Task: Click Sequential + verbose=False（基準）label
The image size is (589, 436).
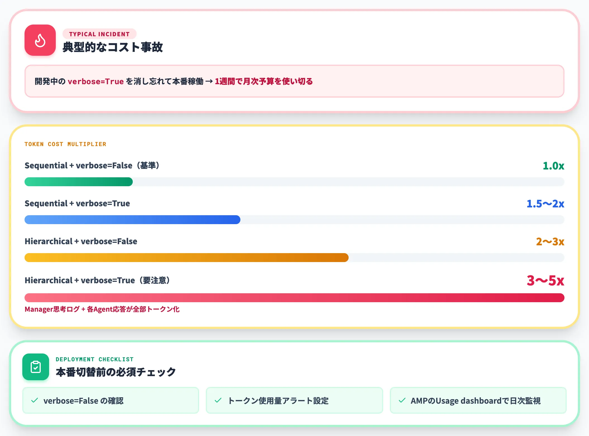Action: pyautogui.click(x=92, y=166)
